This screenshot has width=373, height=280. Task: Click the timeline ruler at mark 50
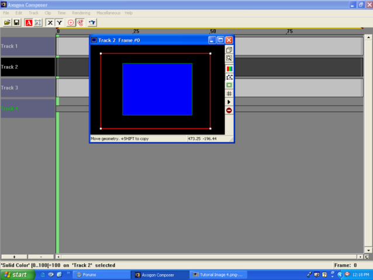pos(213,32)
